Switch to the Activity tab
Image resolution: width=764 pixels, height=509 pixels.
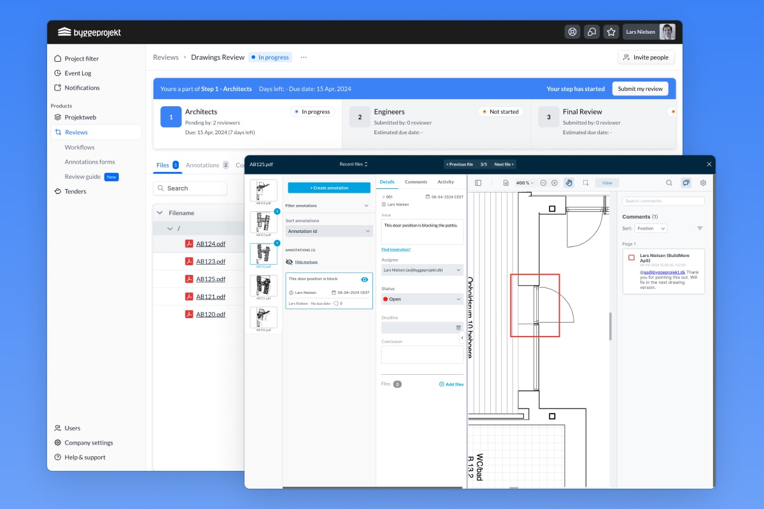coord(446,182)
